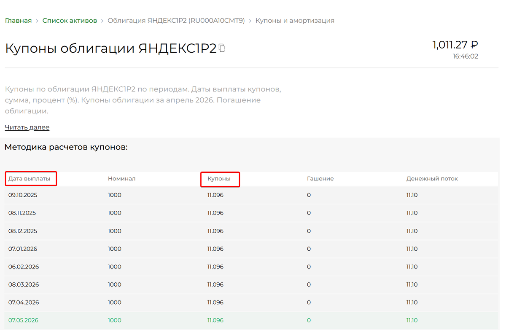Click the Купоны column header
The height and width of the screenshot is (330, 506).
click(x=219, y=179)
